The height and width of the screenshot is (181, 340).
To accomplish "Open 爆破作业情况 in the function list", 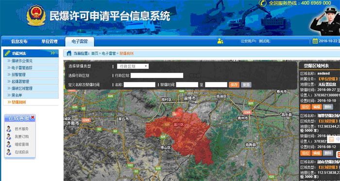I will (31, 61).
